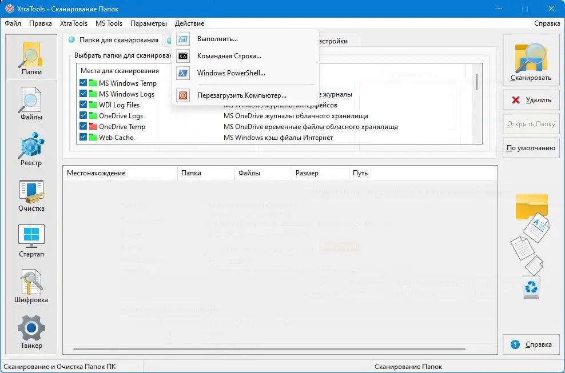Open the Файлы scan section

pos(31,104)
